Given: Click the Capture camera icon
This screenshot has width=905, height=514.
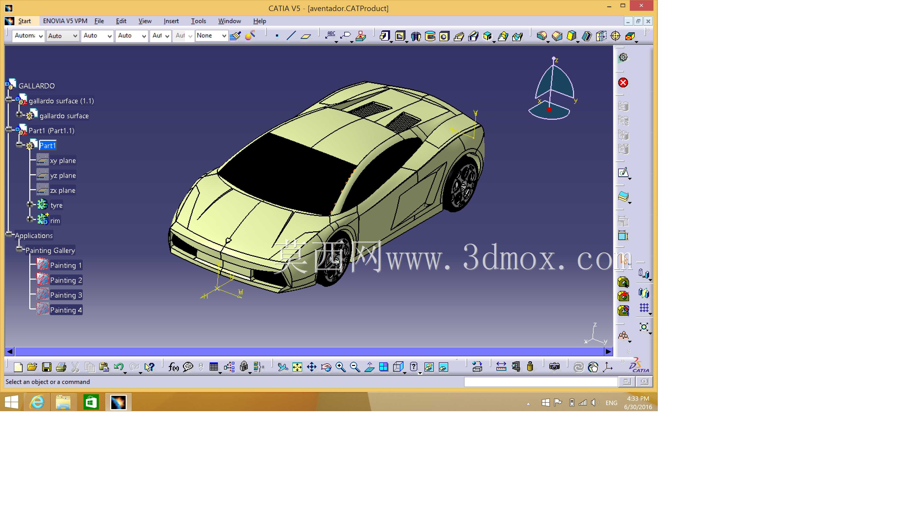Looking at the screenshot, I should coord(554,367).
